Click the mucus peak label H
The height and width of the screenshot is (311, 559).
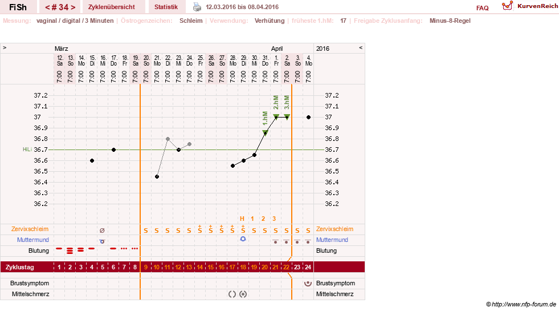242,219
